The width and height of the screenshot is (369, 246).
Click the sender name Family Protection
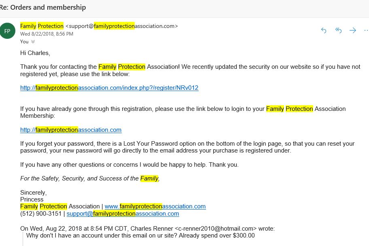pos(42,26)
